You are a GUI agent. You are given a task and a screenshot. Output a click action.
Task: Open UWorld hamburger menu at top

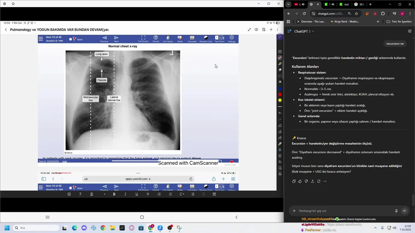pyautogui.click(x=41, y=39)
